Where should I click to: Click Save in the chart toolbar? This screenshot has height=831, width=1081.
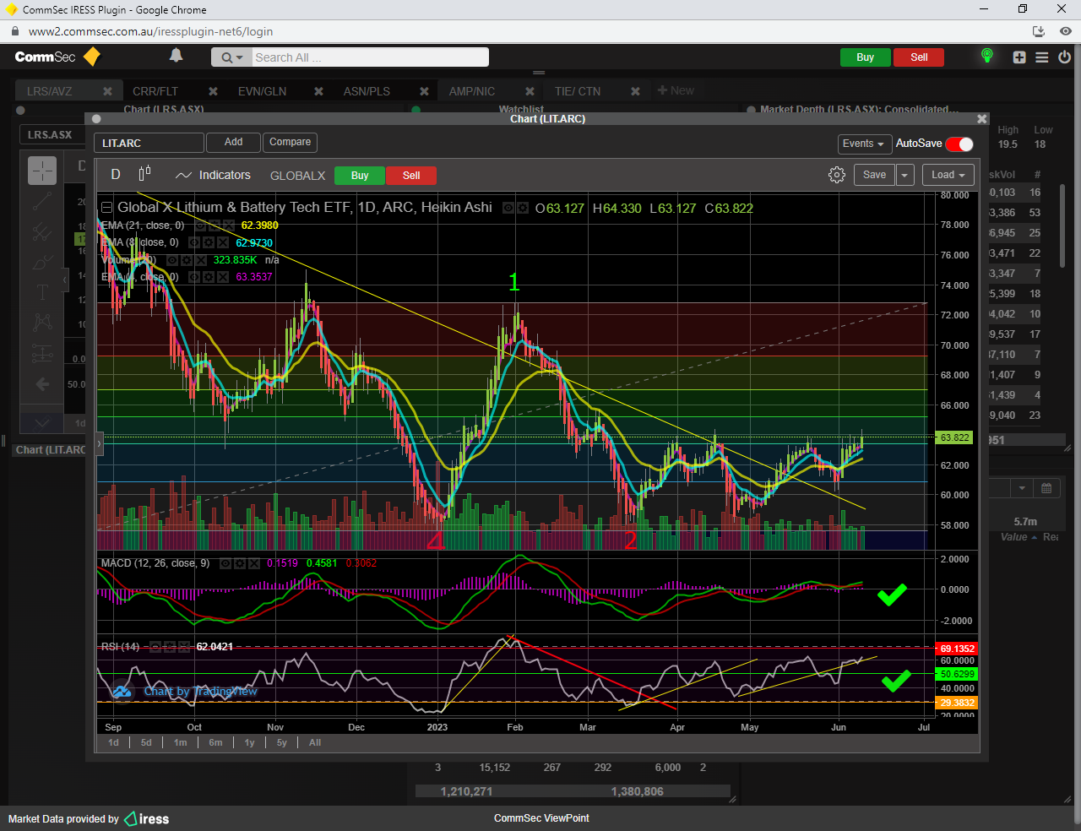point(875,175)
